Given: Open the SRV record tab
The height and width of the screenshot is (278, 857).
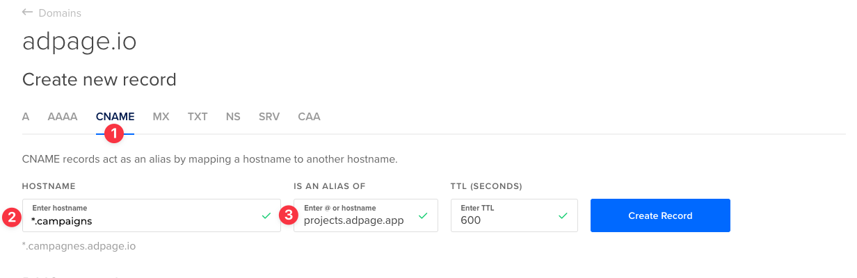Looking at the screenshot, I should pos(269,117).
